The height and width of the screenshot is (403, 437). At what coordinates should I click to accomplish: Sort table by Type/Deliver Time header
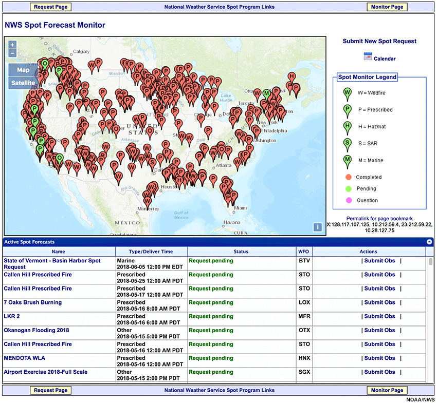[151, 252]
